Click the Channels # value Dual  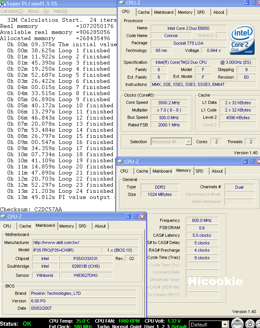(x=239, y=187)
